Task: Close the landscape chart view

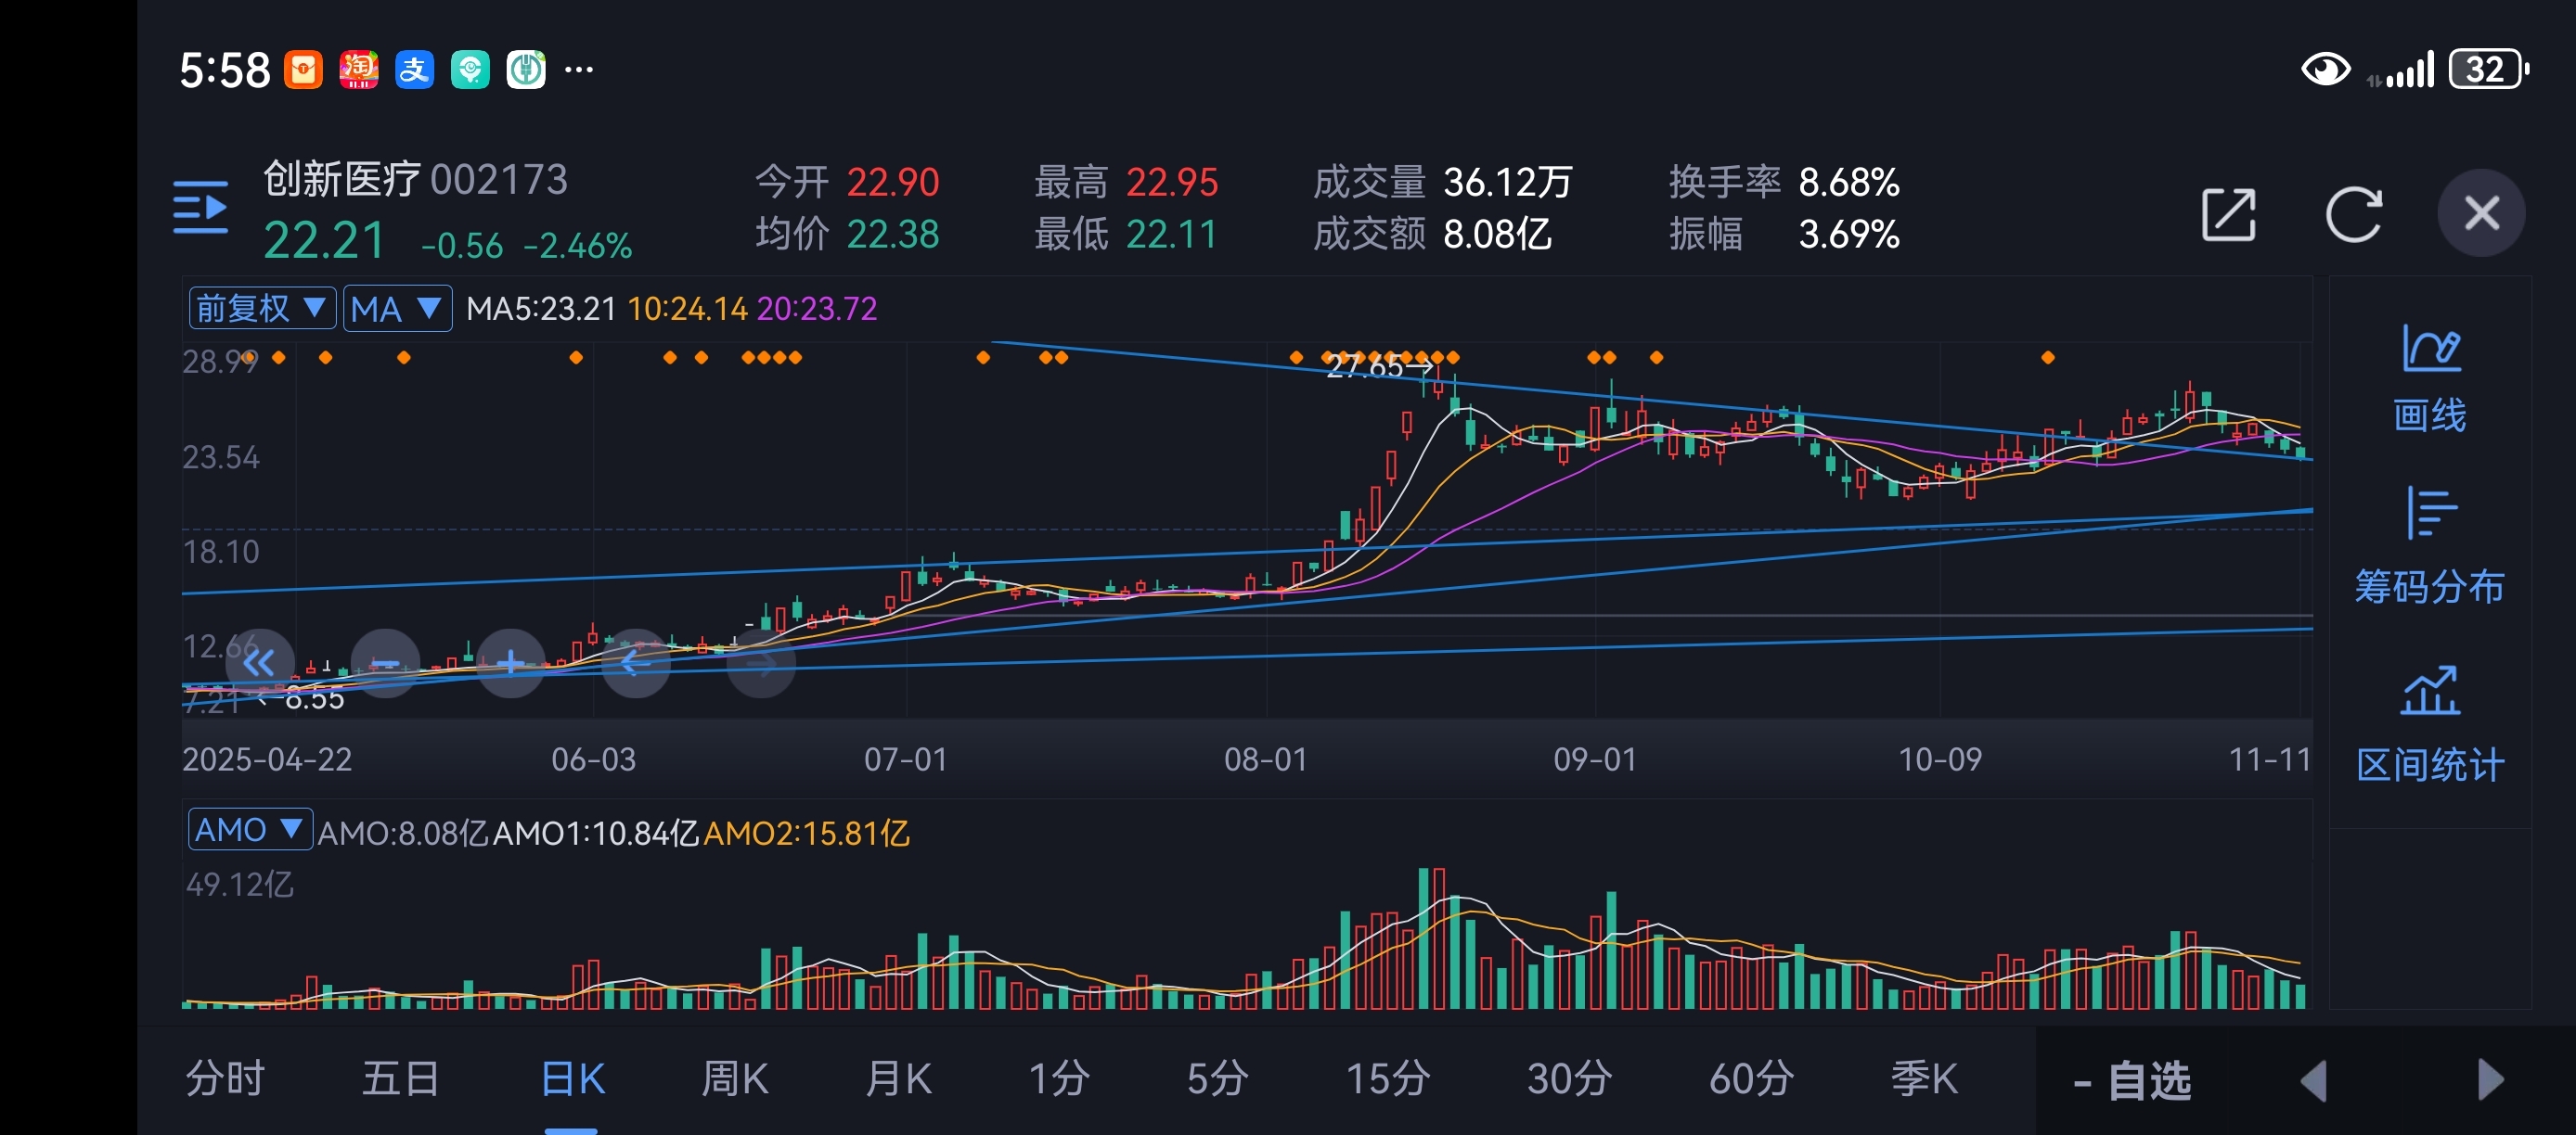Action: point(2481,214)
